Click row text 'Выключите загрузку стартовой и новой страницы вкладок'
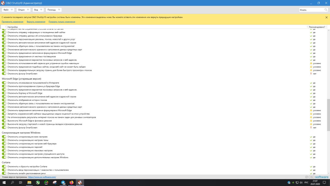 coord(45,124)
